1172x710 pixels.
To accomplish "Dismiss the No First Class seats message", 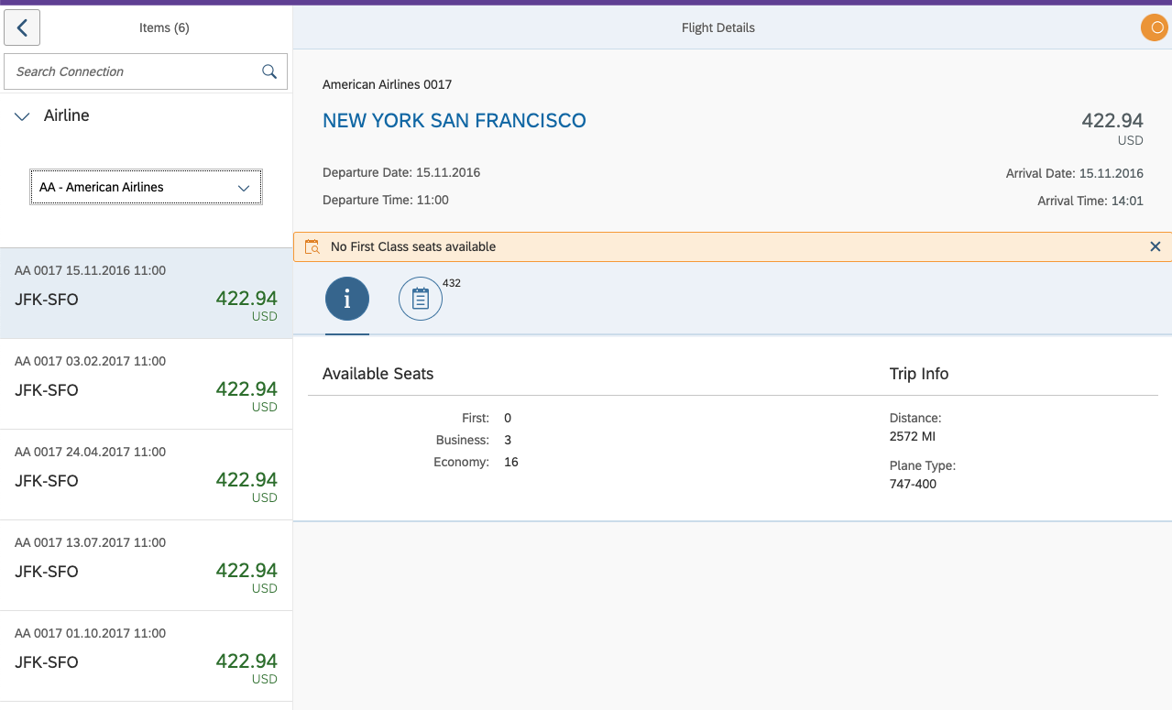I will [1155, 246].
